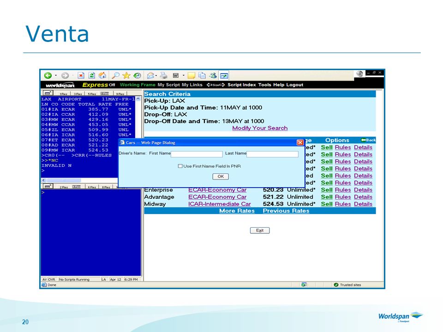Switch to the 9Res tab

click(x=120, y=94)
